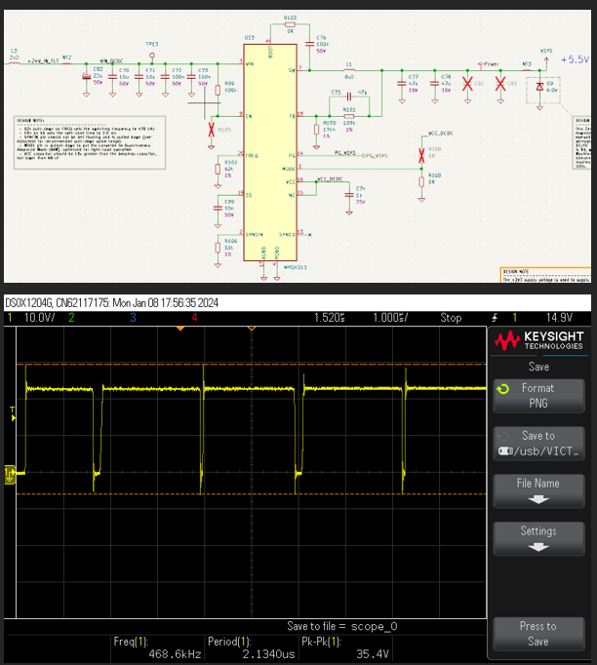Select resistor R102 on the FREQ pin
This screenshot has width=597, height=665.
(x=218, y=170)
